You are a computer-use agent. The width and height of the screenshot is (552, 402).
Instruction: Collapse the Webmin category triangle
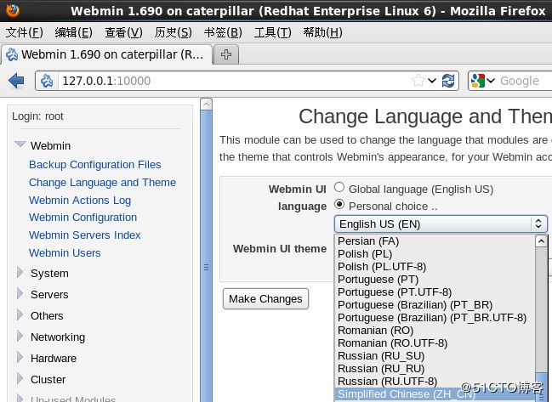pos(20,144)
